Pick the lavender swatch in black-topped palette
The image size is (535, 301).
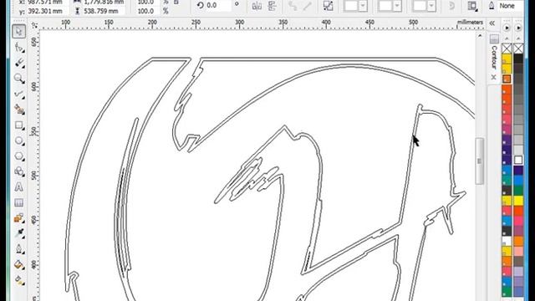click(518, 272)
